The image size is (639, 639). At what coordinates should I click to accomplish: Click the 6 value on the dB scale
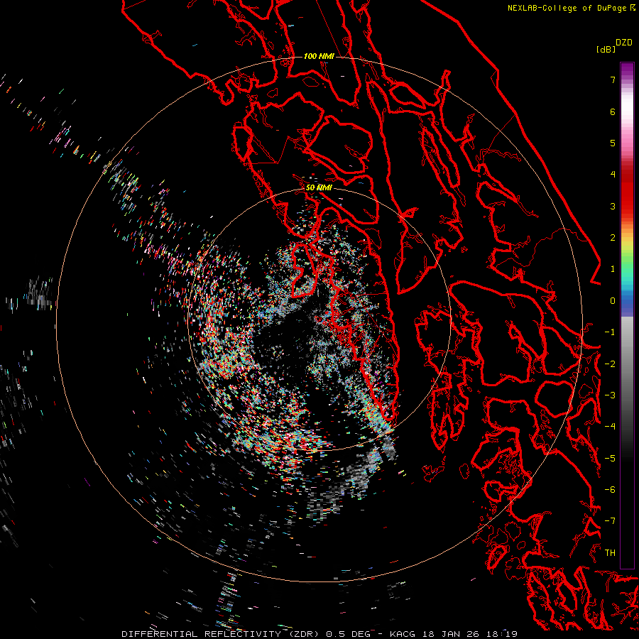(x=613, y=111)
